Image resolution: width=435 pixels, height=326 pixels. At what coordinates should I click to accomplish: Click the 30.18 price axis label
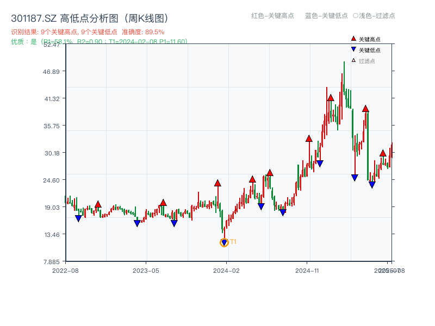click(52, 153)
